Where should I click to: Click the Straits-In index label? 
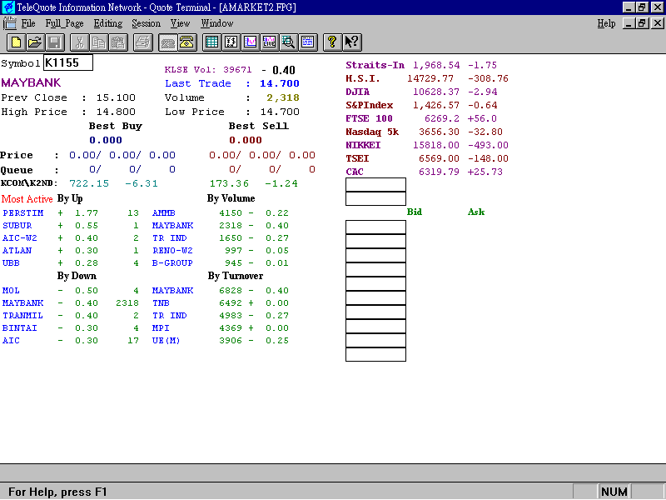[375, 65]
